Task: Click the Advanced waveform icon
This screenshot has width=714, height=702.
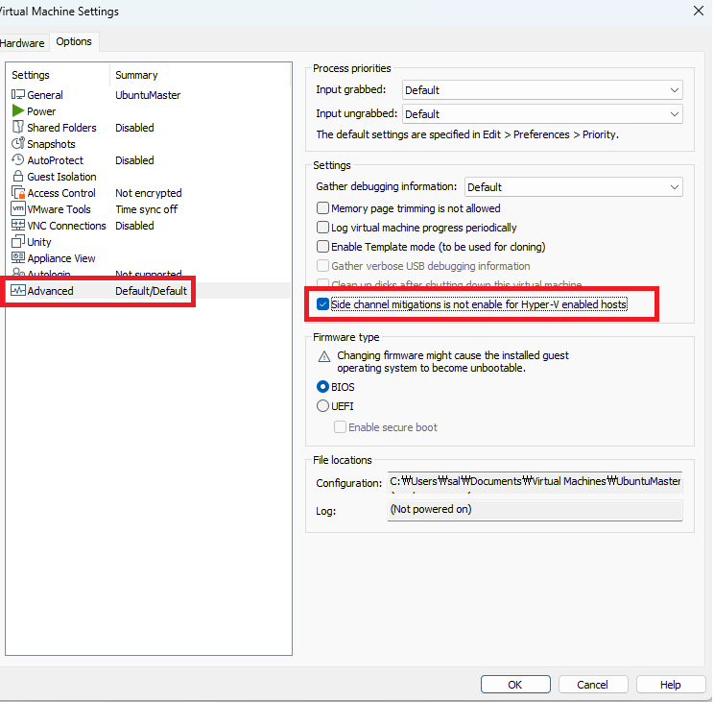Action: point(18,290)
